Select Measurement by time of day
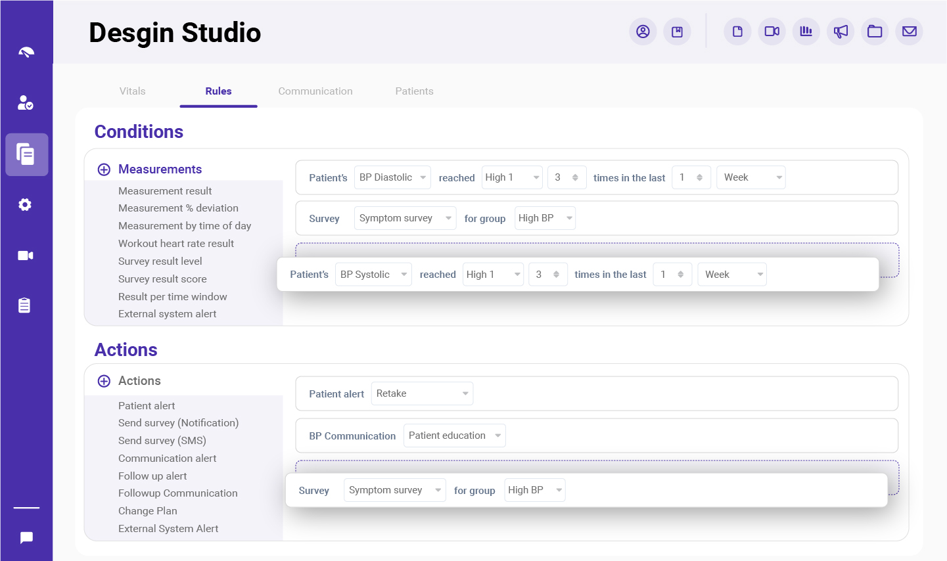The image size is (947, 561). click(x=185, y=226)
